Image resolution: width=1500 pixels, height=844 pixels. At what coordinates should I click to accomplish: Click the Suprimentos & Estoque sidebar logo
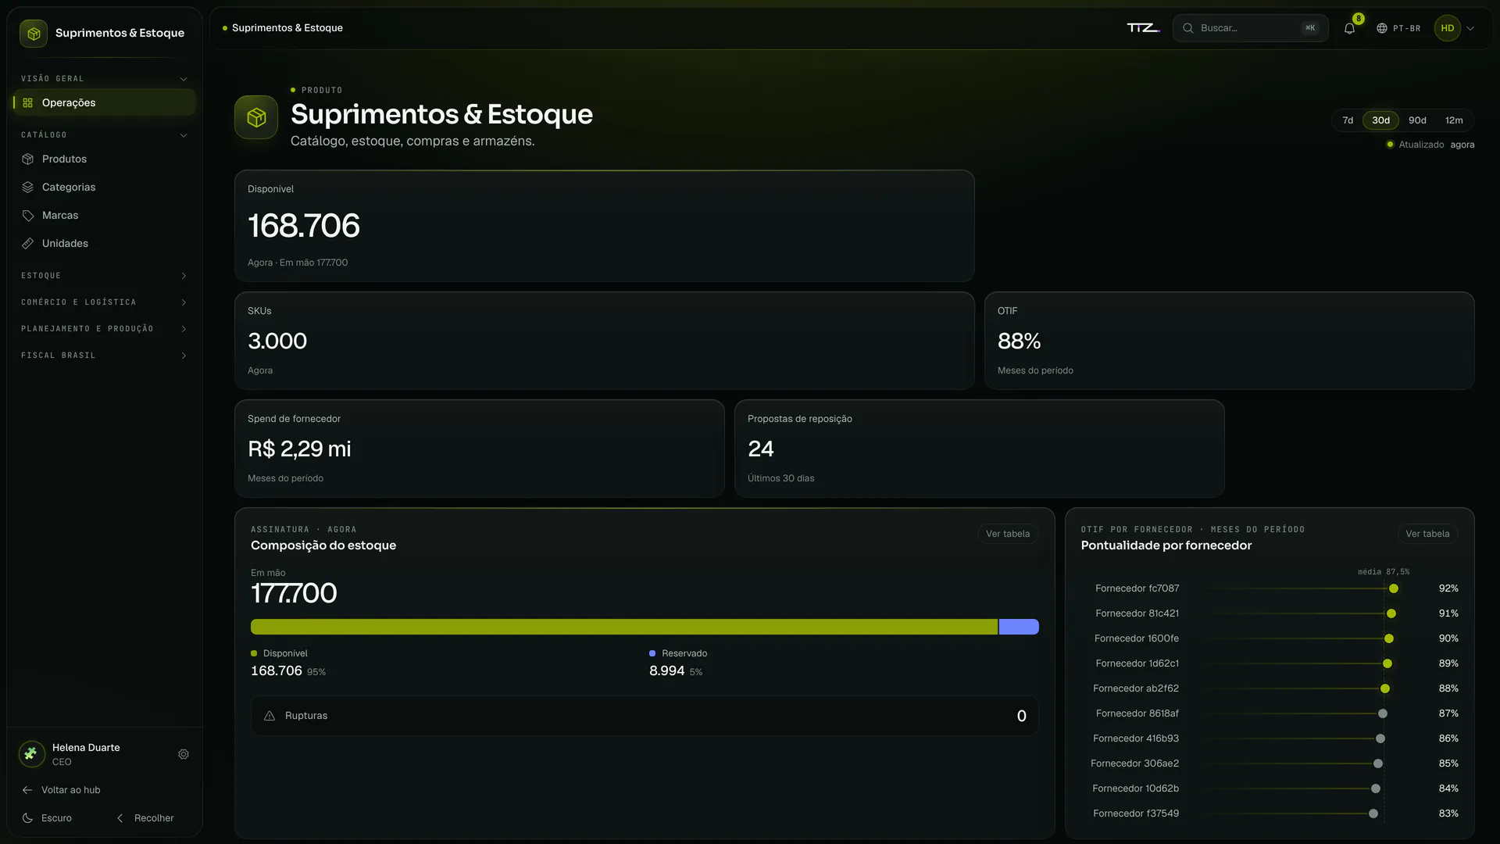(x=34, y=33)
